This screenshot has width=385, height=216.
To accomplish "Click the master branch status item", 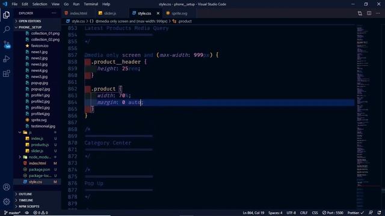I will (x=12, y=213).
